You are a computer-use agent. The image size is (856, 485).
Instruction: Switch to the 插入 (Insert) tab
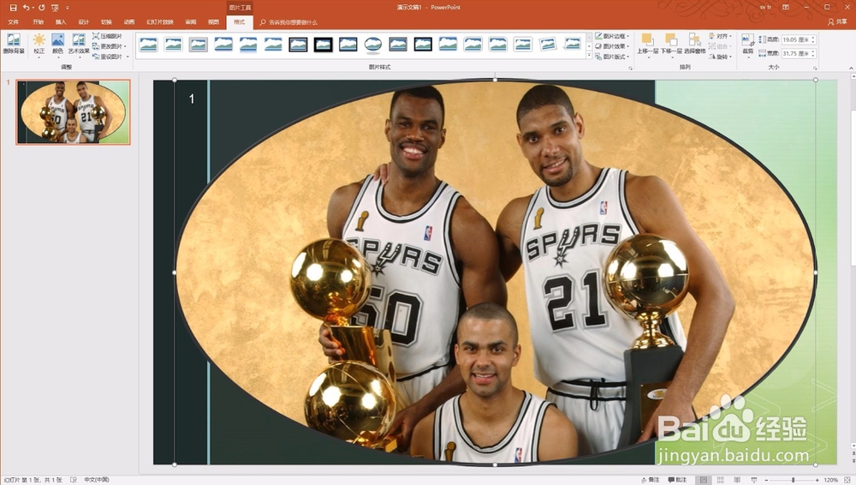click(x=61, y=22)
